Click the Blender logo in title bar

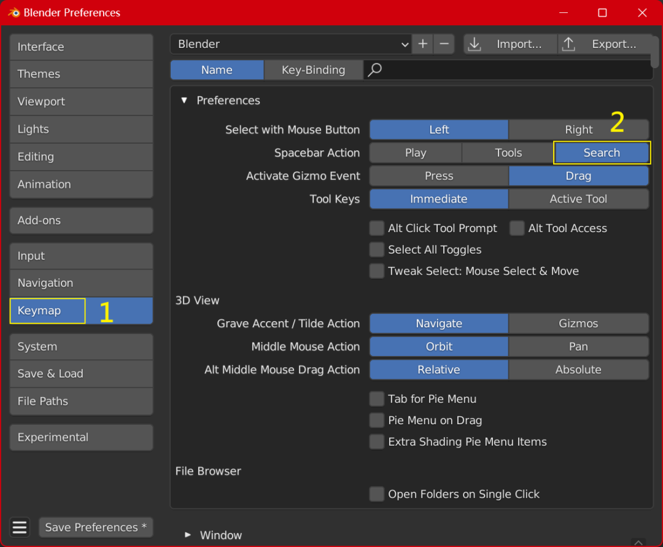click(x=14, y=13)
